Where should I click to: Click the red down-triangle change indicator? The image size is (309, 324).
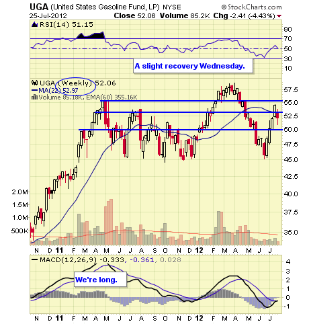[x=279, y=16]
